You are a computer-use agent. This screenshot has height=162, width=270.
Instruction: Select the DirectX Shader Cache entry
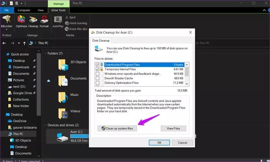[x=119, y=78]
